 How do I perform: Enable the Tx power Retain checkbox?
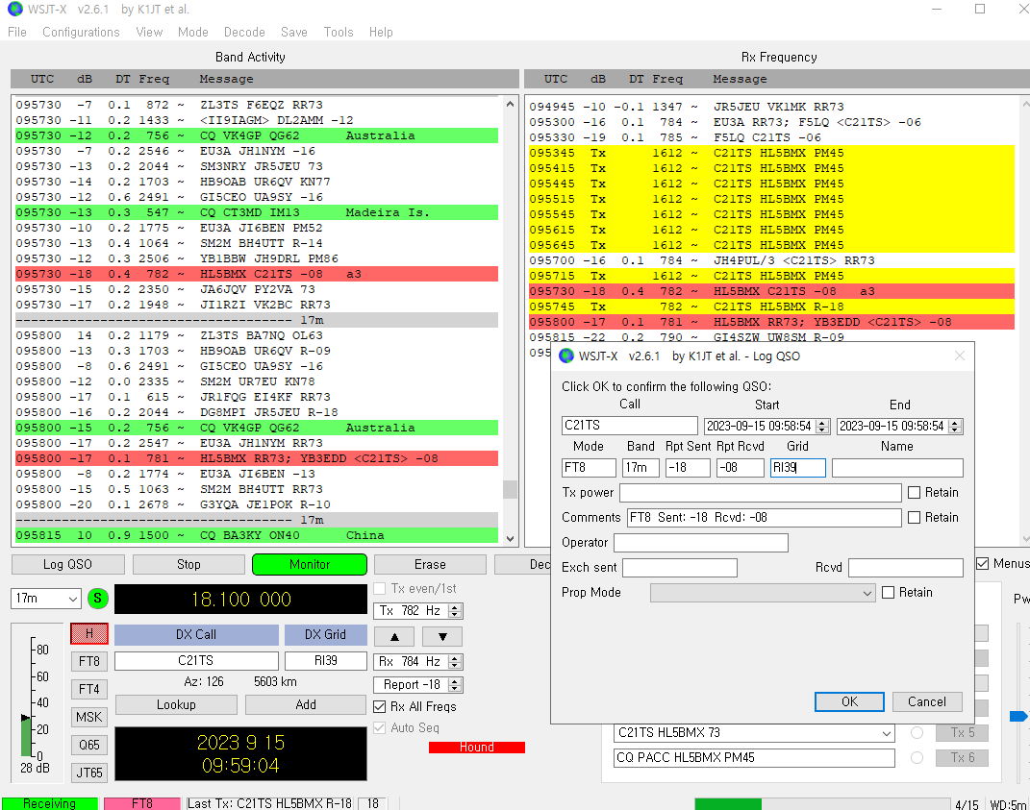(915, 493)
